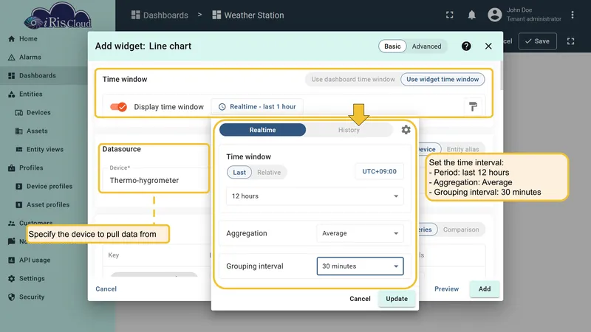Screen dimensions: 591x332
Task: Open the Aggregation Average dropdown
Action: coord(360,233)
